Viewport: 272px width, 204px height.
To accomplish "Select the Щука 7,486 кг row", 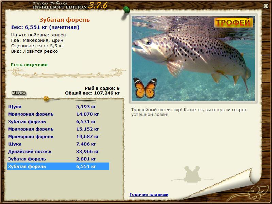I will tap(58, 144).
